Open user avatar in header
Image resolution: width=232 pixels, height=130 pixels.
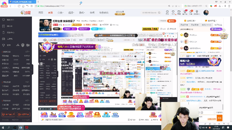coord(206,13)
